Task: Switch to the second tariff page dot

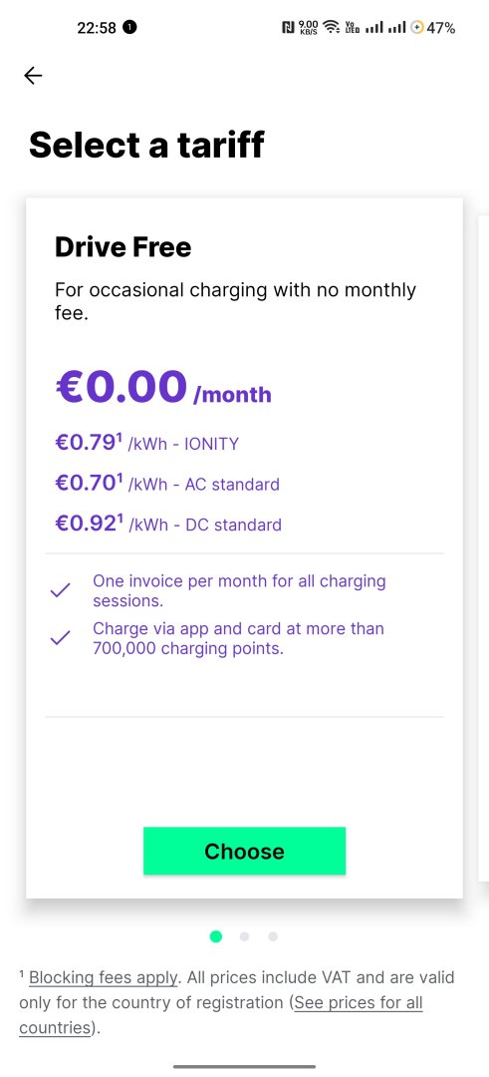Action: 244,936
